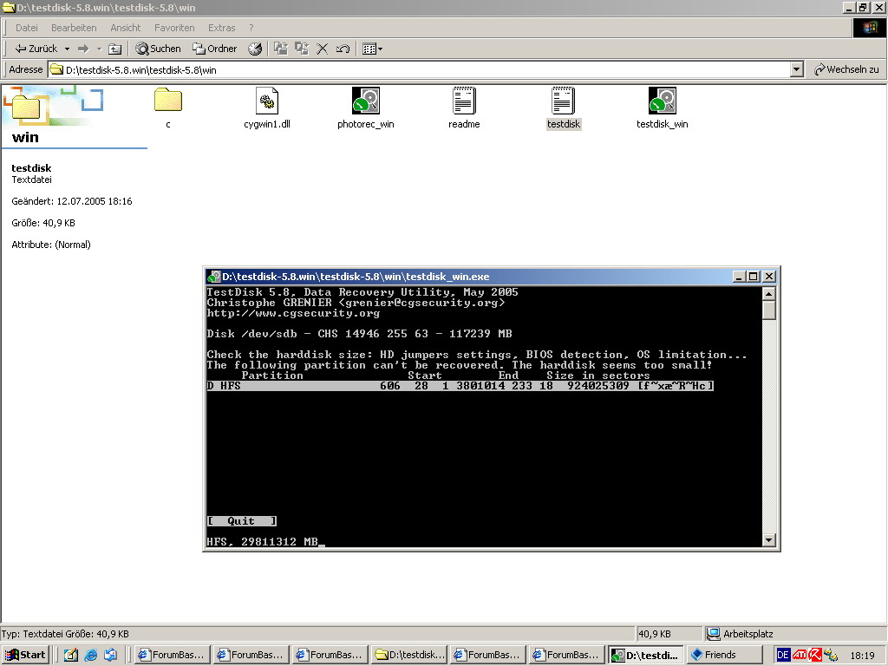The height and width of the screenshot is (666, 888).
Task: Open the Suchen search pane
Action: coord(158,49)
